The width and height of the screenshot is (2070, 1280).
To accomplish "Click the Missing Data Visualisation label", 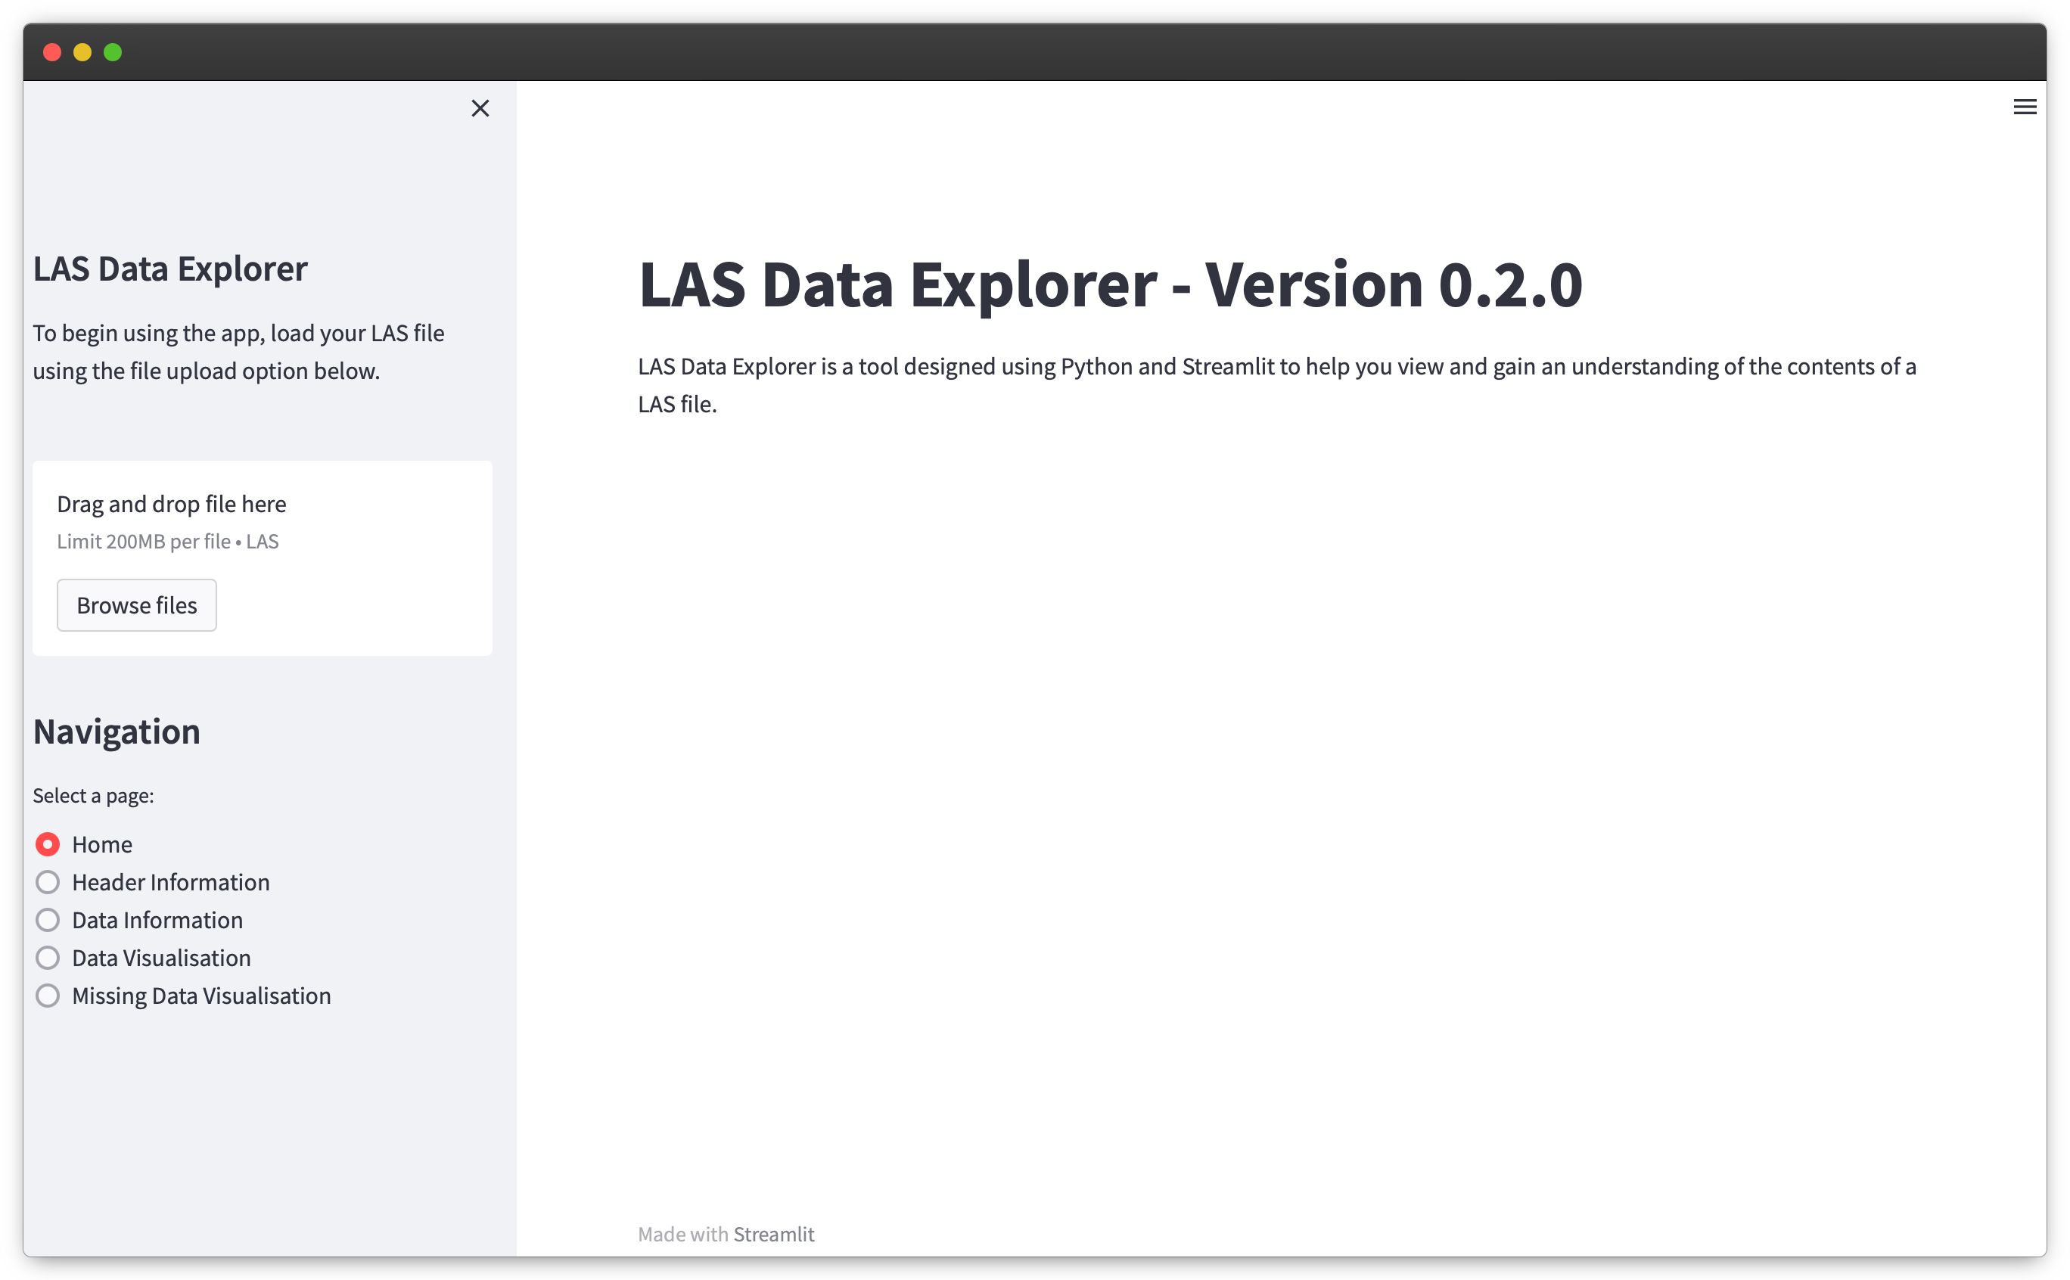I will (x=200, y=996).
